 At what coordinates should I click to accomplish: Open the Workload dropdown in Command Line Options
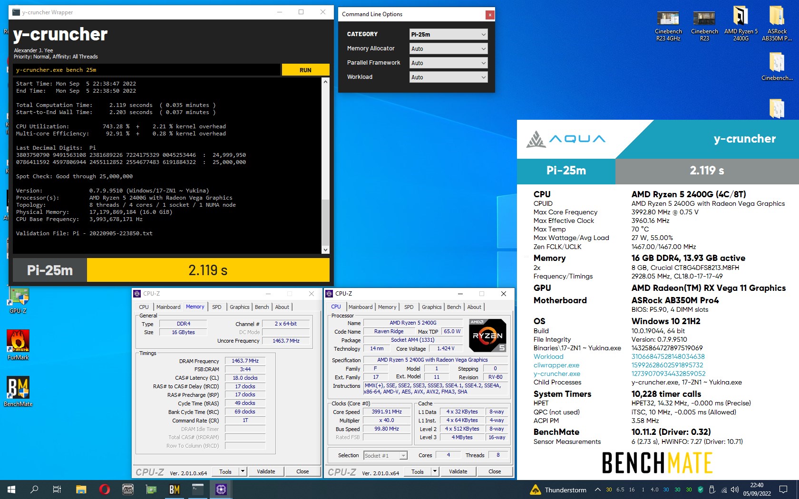(x=448, y=77)
